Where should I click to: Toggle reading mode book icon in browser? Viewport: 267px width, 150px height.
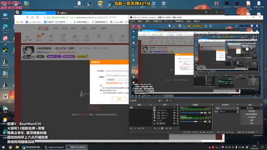tap(37, 17)
